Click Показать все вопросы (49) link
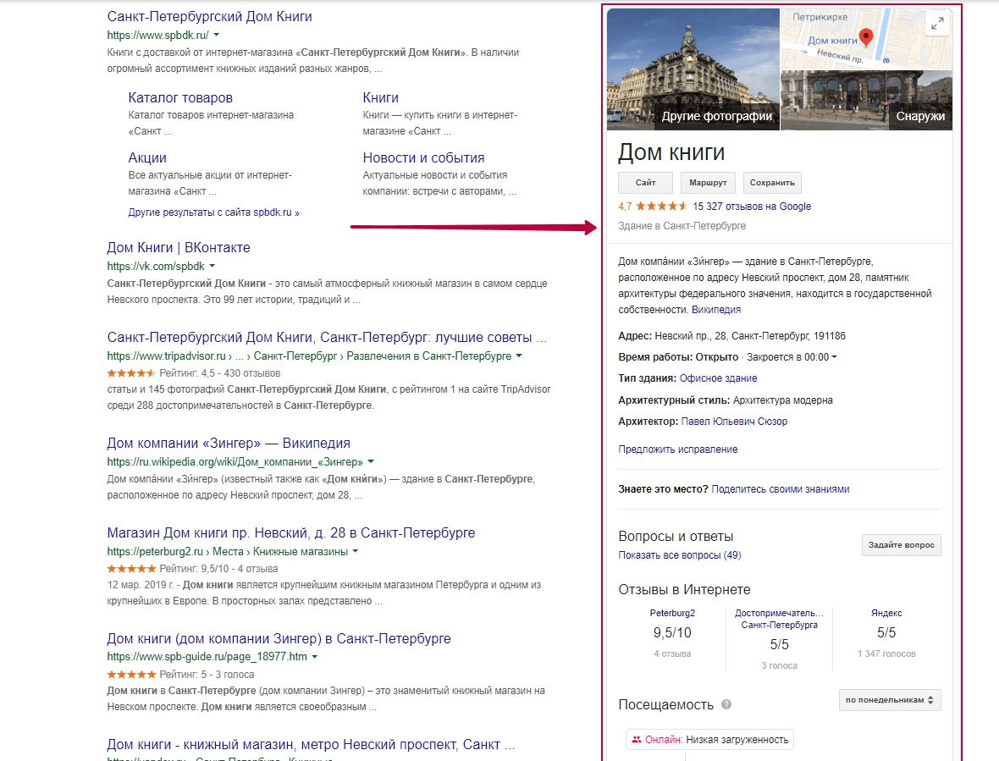The image size is (999, 761). point(680,555)
